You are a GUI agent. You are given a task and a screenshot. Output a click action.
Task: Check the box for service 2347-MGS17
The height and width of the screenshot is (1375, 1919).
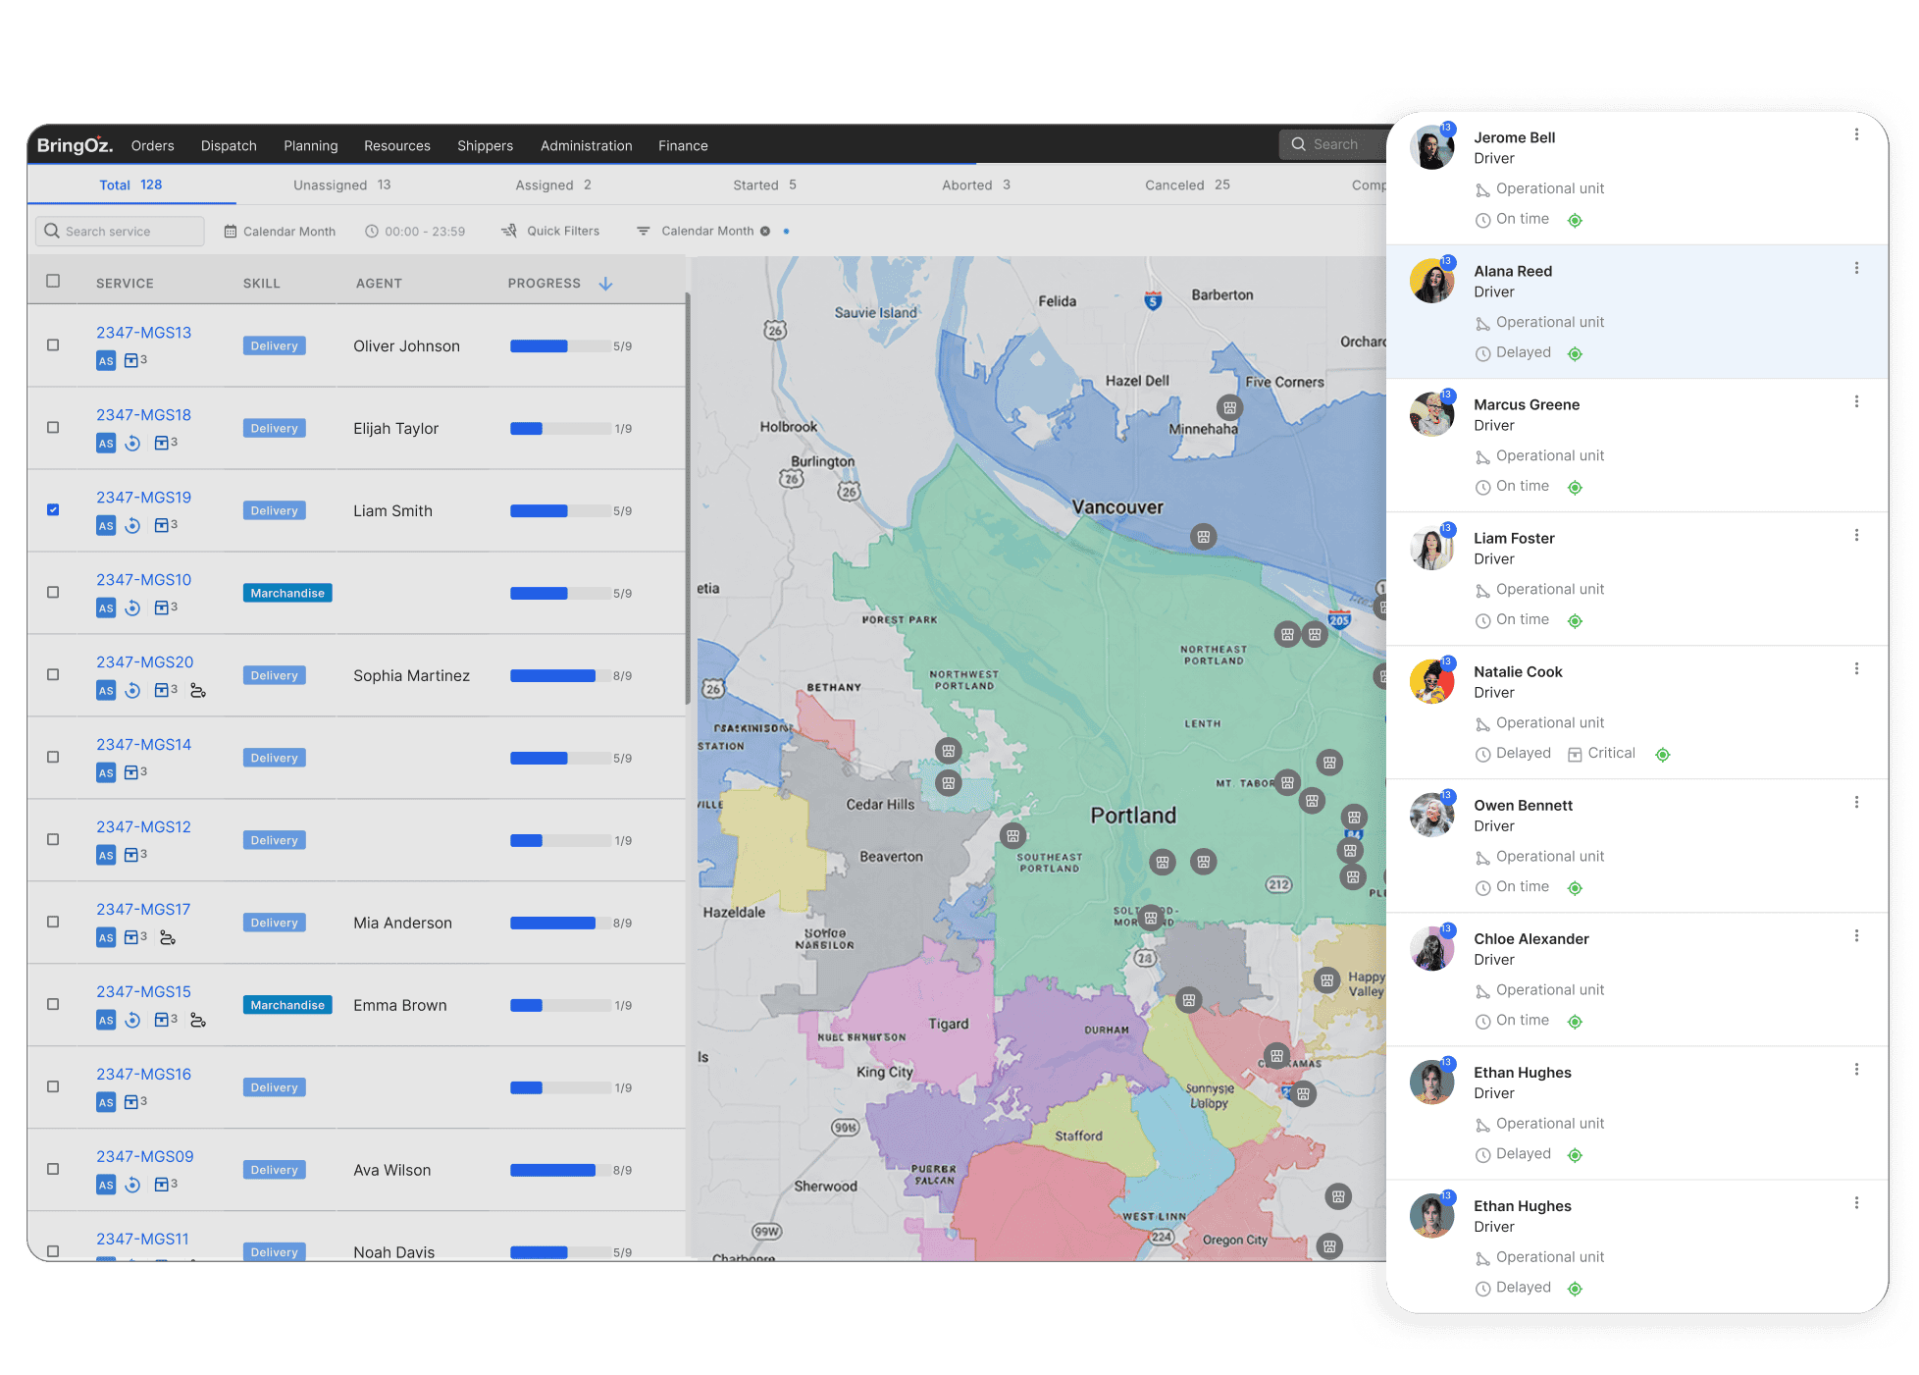(x=53, y=922)
